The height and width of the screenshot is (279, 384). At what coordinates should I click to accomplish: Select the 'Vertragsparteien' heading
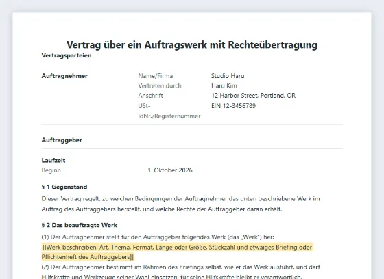pos(67,55)
